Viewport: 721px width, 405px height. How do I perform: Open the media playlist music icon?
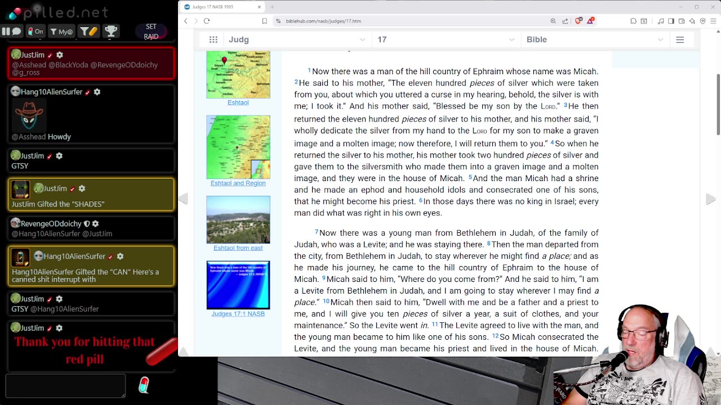(661, 21)
